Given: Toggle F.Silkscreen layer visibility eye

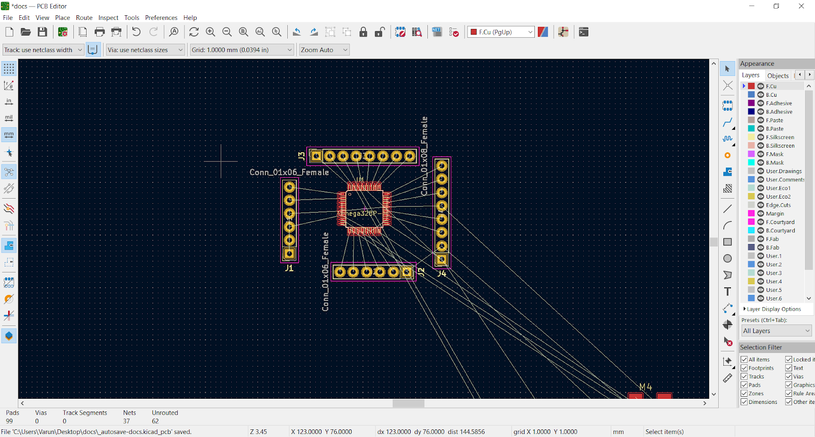Looking at the screenshot, I should pyautogui.click(x=760, y=138).
